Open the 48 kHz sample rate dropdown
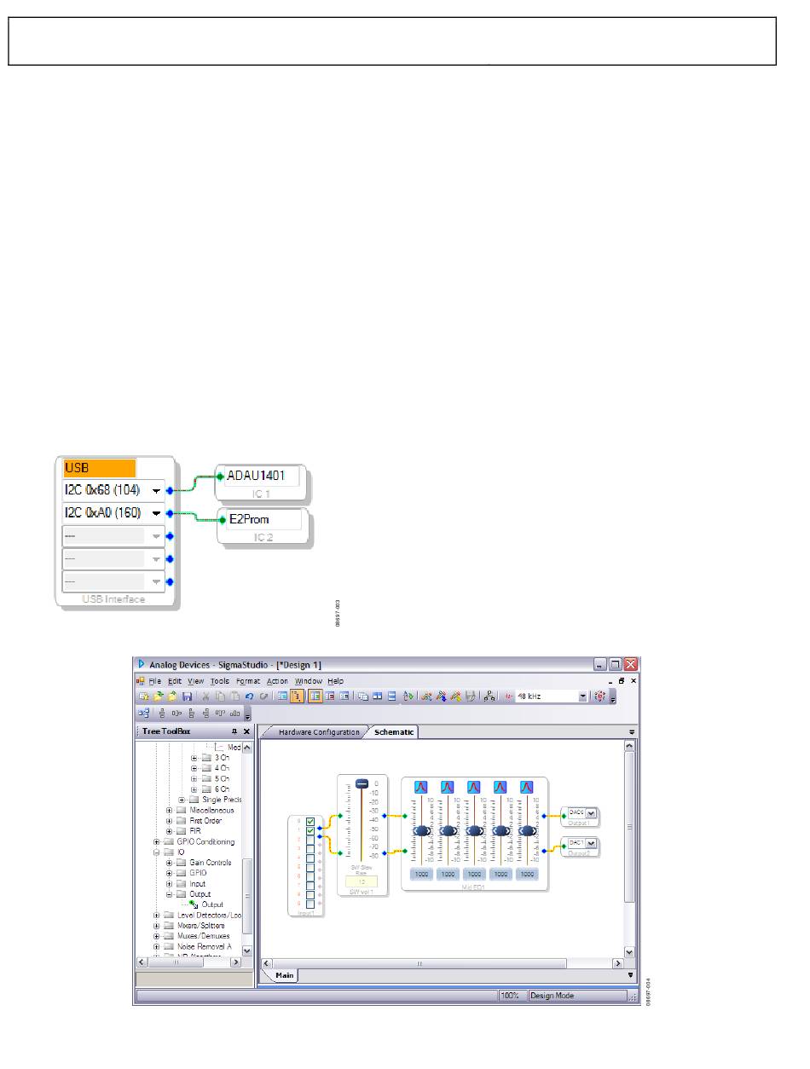The image size is (810, 1069). tap(582, 696)
